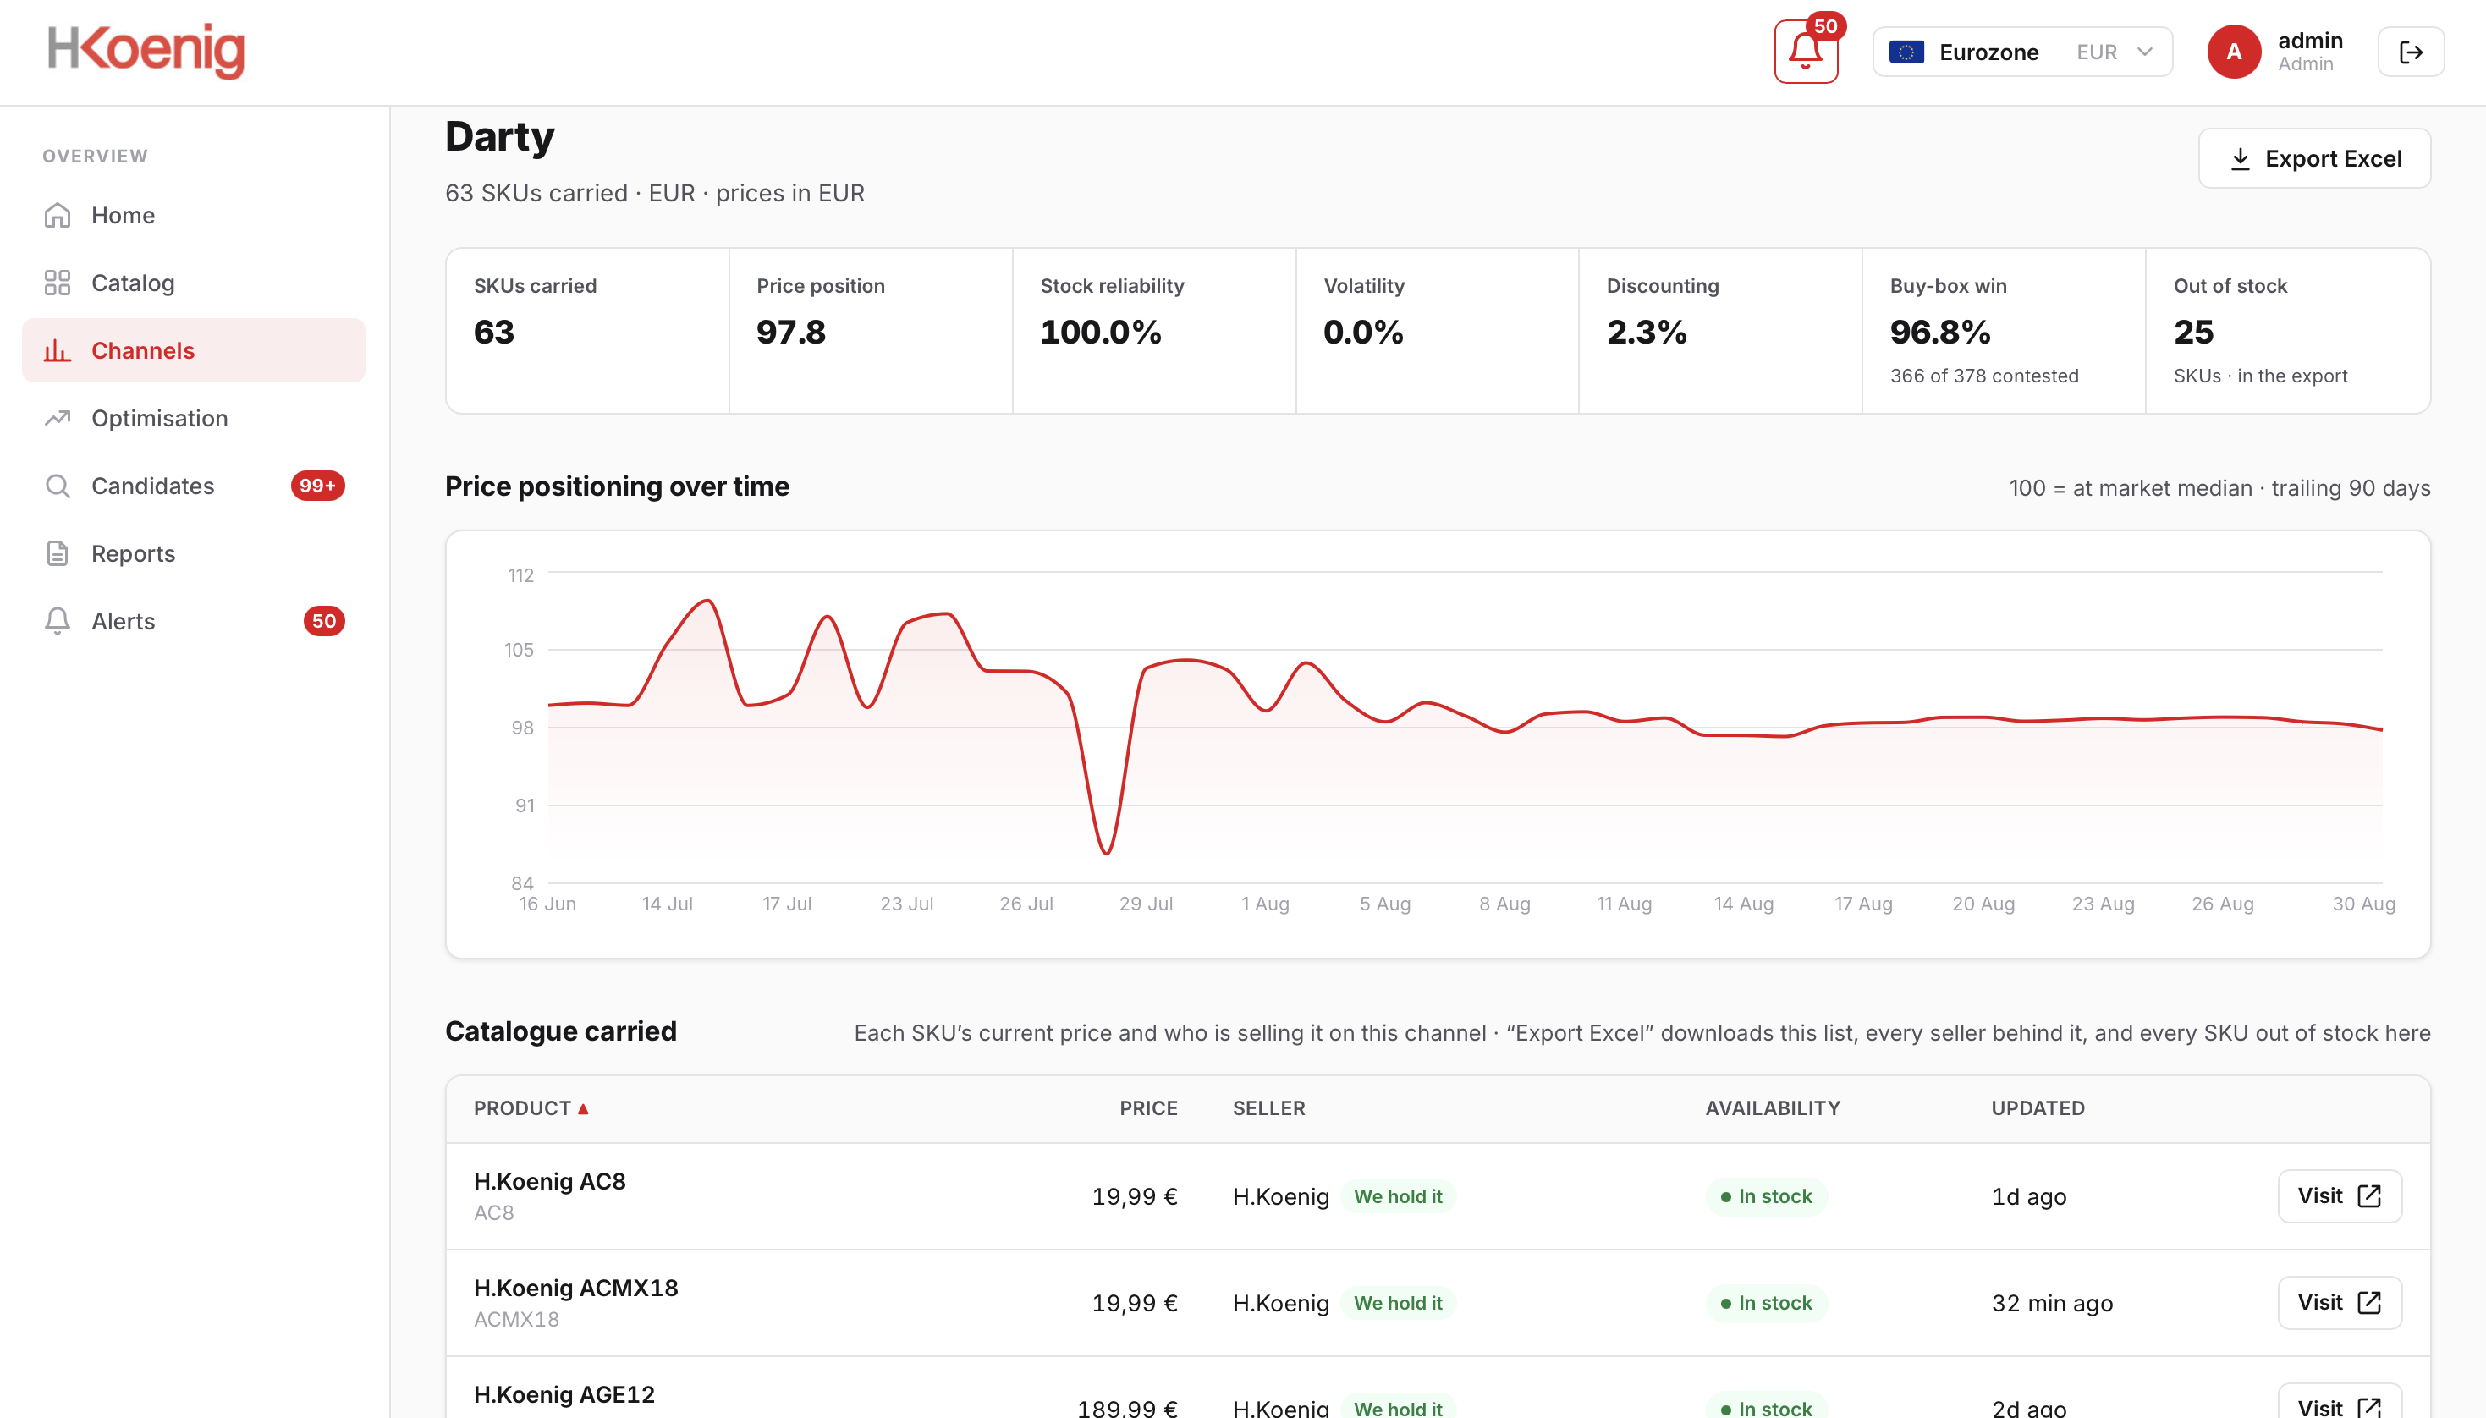Viewport: 2486px width, 1418px height.
Task: Click the Volatility 0.0% value
Action: (x=1363, y=333)
